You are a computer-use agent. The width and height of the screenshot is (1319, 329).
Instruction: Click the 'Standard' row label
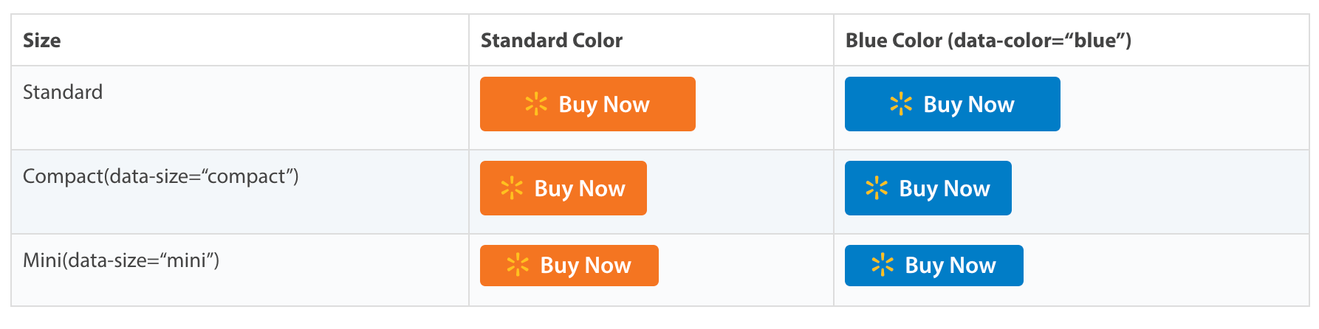point(63,92)
